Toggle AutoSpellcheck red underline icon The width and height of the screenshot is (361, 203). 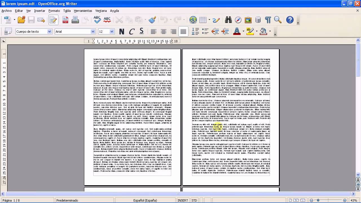click(107, 20)
